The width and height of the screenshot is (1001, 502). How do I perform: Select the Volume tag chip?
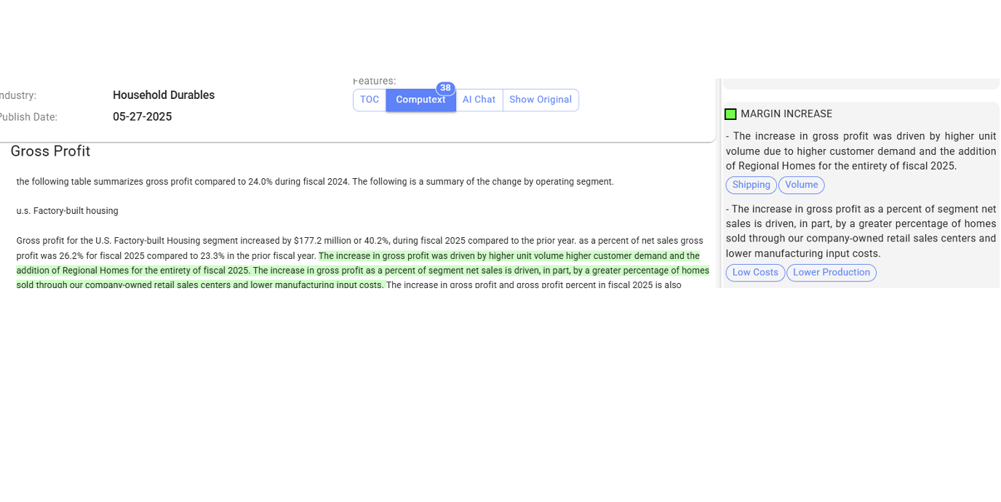click(x=801, y=186)
